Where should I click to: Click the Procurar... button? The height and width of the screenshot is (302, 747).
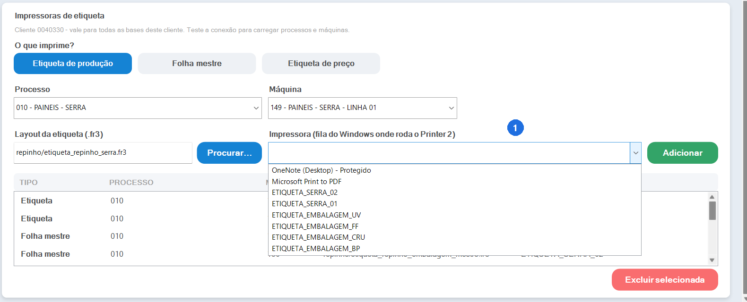(229, 153)
